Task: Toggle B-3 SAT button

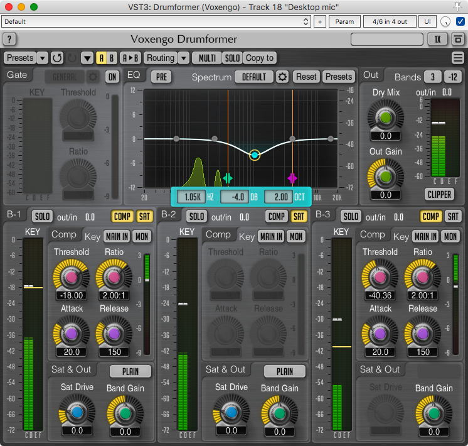Action: 453,217
